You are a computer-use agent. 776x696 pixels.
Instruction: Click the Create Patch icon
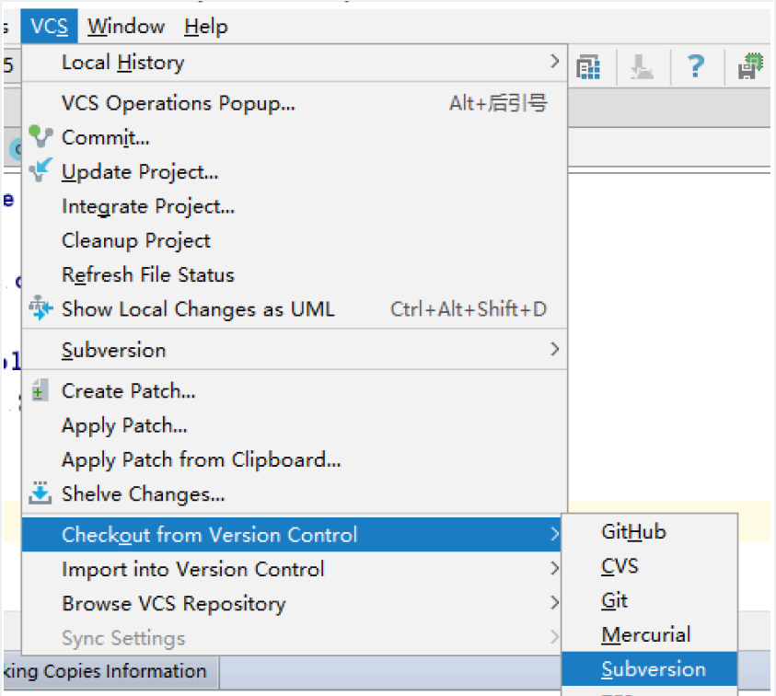[40, 390]
